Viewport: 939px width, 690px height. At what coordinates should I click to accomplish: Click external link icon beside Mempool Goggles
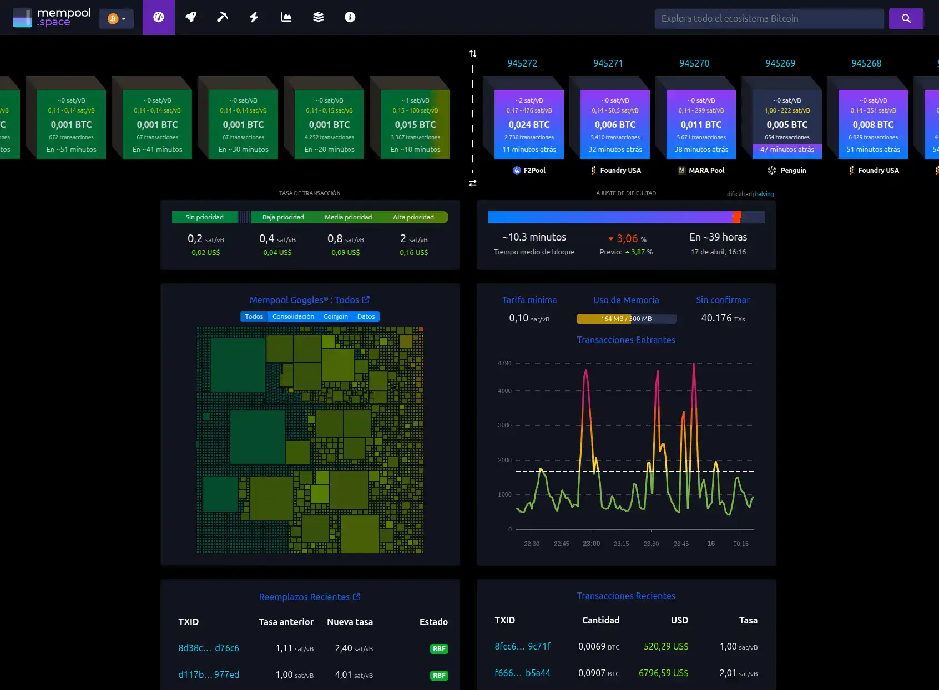coord(366,299)
